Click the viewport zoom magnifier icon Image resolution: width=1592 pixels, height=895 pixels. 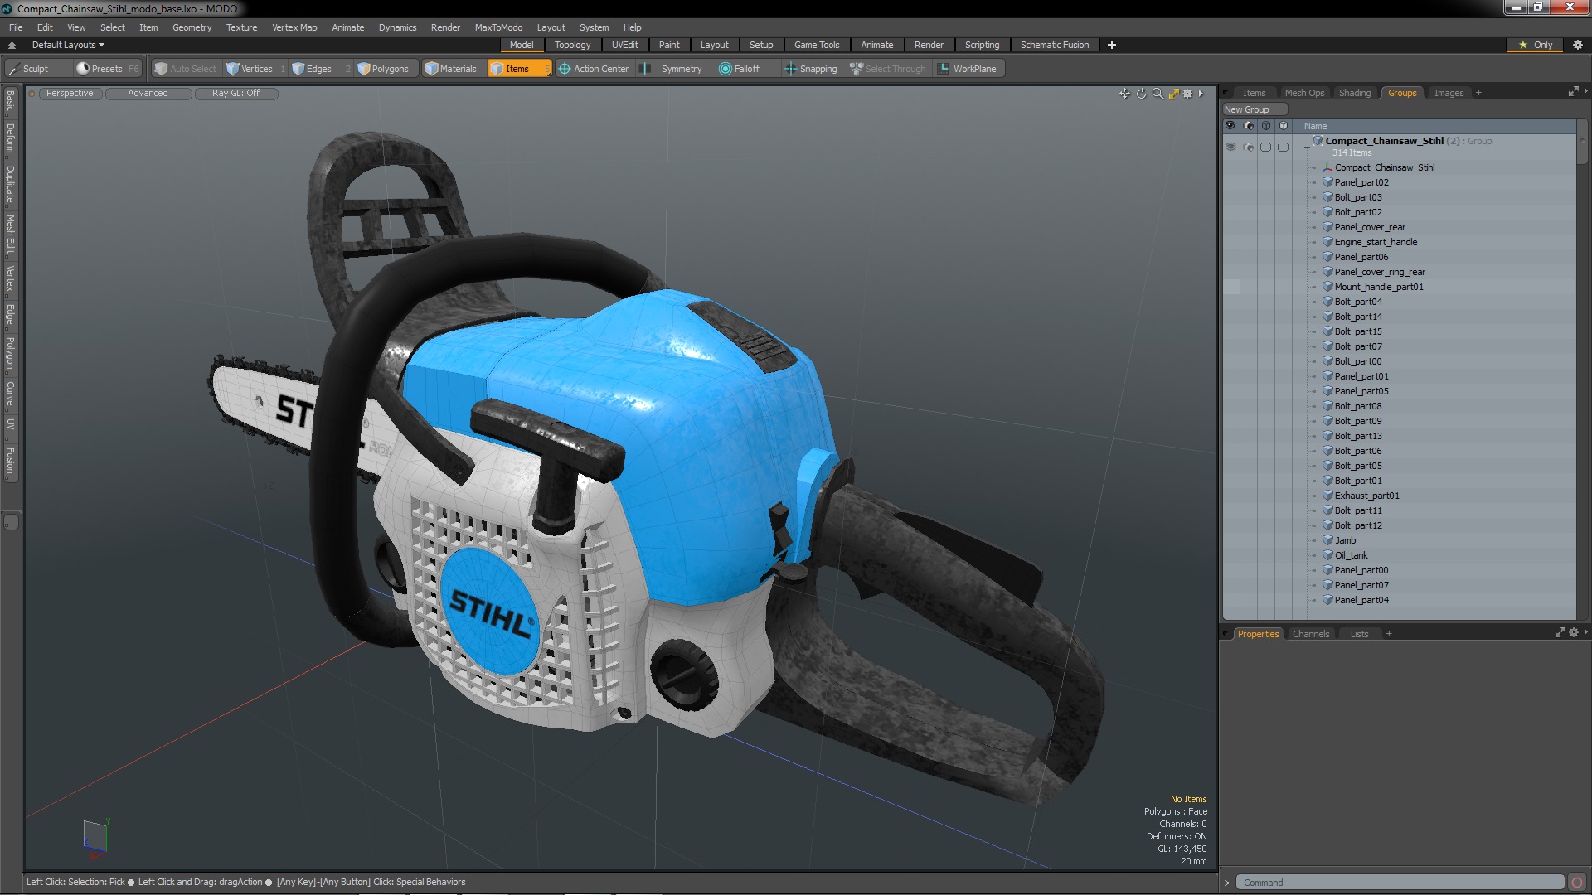(x=1158, y=94)
